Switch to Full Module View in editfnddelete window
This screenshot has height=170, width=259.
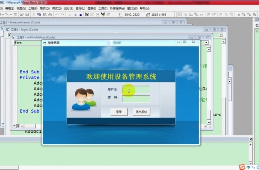tap(18, 126)
